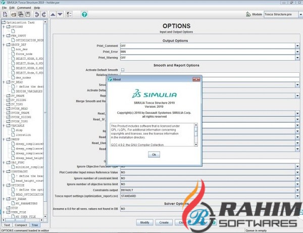Open the Module selector dropdown
Viewport: 303px width, 233px height.
pos(300,14)
